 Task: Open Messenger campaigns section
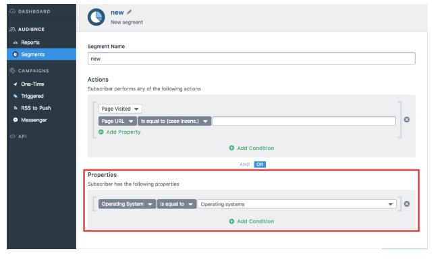pyautogui.click(x=34, y=120)
